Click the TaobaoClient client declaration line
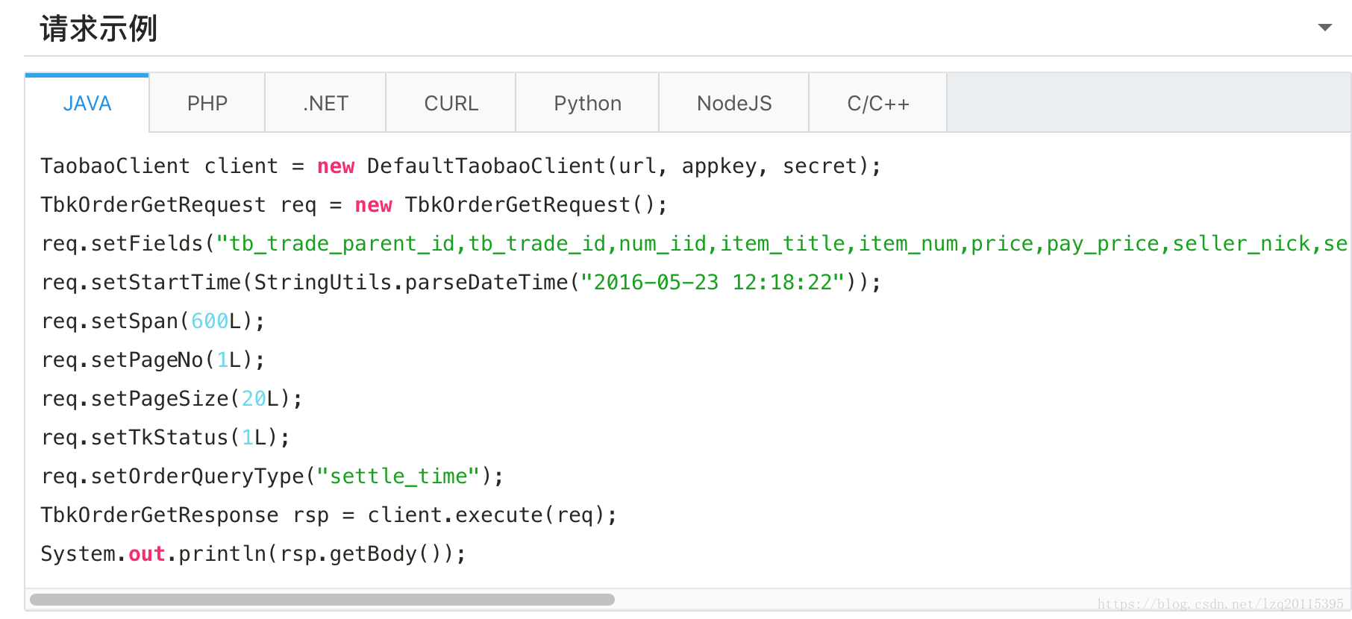This screenshot has width=1352, height=619. 460,166
